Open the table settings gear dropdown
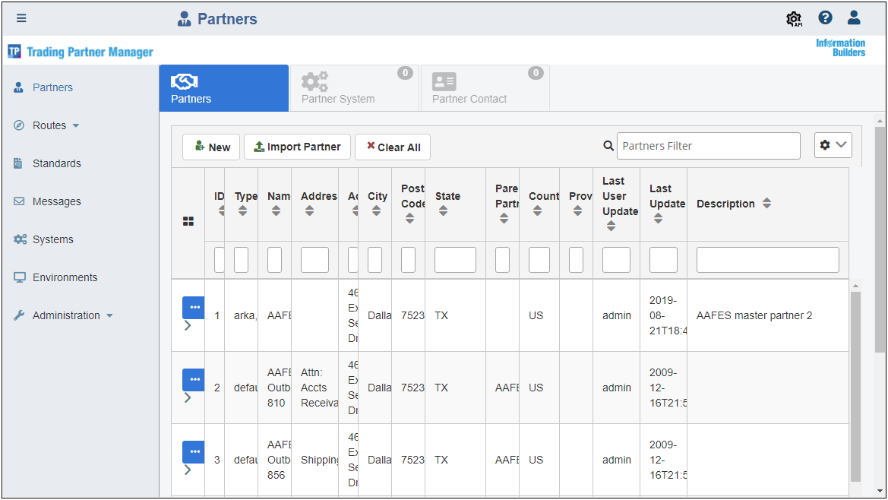888x500 pixels. coord(833,145)
